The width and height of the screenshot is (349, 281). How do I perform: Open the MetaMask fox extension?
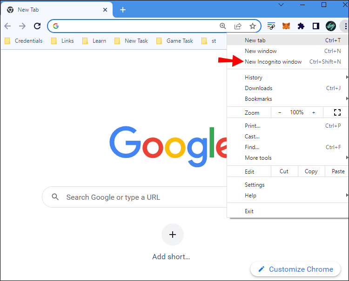(x=286, y=26)
